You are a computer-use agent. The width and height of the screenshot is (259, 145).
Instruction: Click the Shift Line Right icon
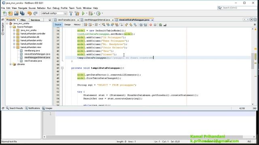pos(145,25)
